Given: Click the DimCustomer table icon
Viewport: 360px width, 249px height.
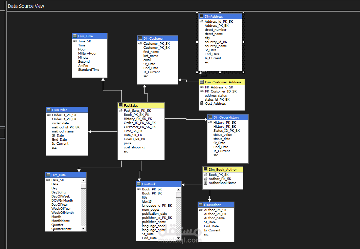Looking at the screenshot, I should click(x=140, y=38).
